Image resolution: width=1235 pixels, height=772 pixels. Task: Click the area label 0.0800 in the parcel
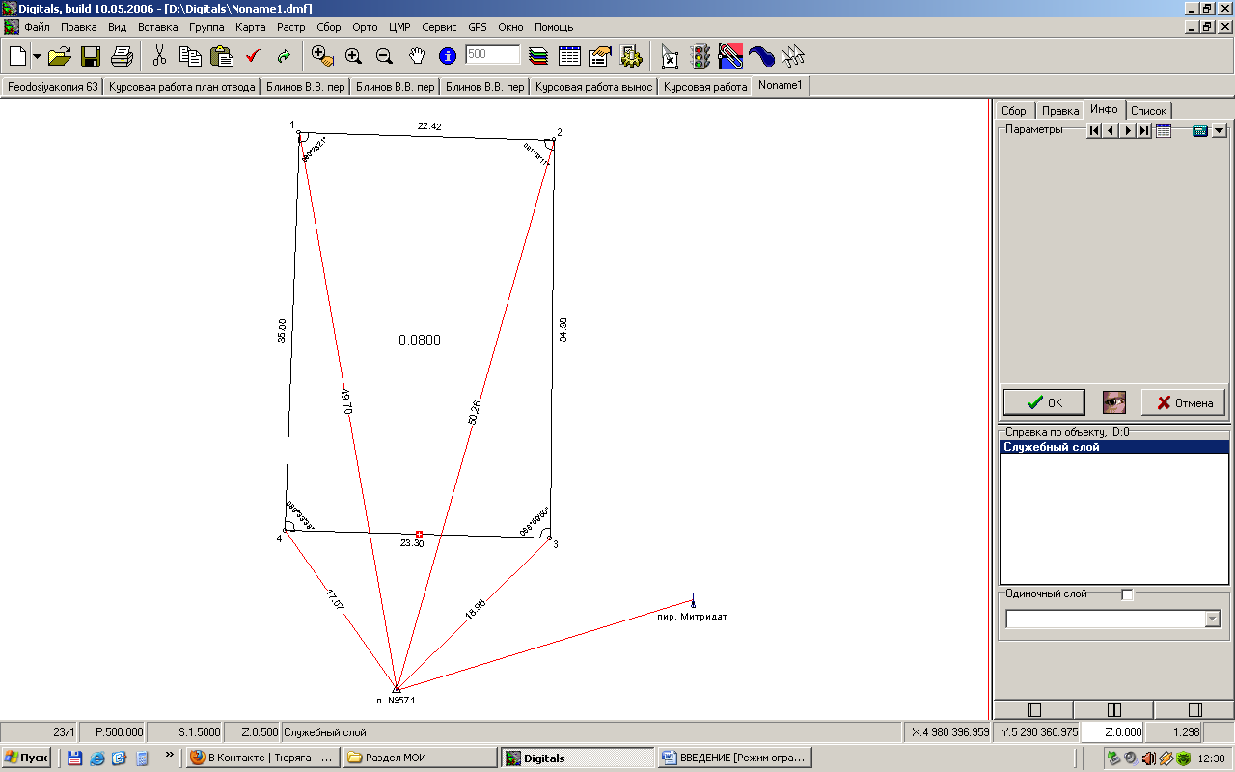click(420, 340)
